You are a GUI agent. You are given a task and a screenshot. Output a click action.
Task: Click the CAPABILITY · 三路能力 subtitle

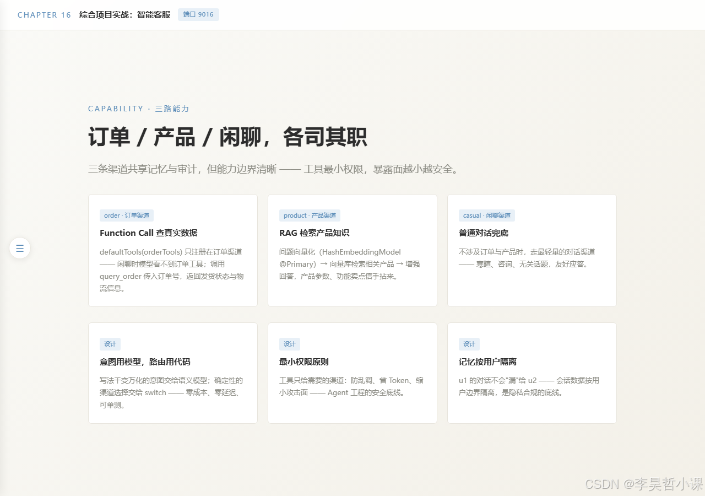(x=139, y=109)
